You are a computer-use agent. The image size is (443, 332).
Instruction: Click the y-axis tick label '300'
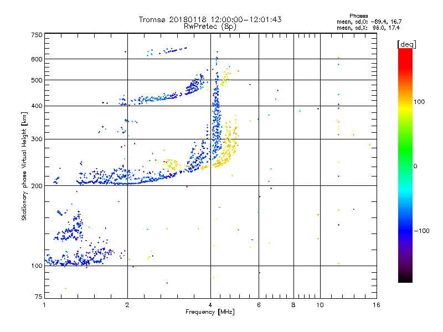(37, 139)
